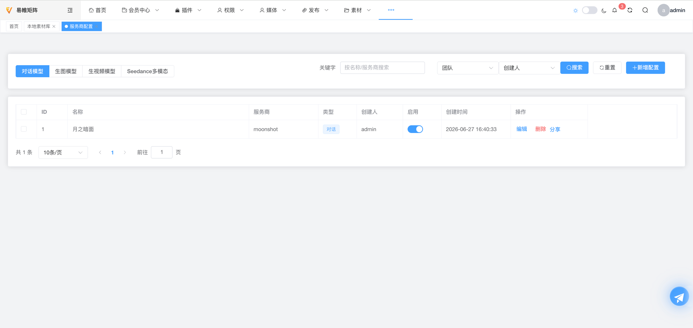Click the admin avatar icon
The height and width of the screenshot is (328, 693).
[663, 10]
